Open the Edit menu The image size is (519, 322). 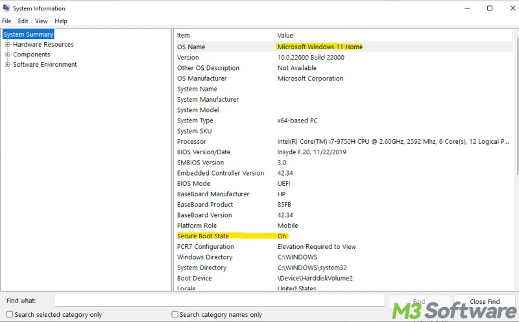point(23,21)
